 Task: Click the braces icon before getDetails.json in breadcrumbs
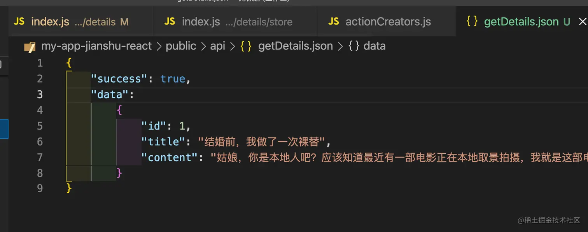tap(246, 46)
